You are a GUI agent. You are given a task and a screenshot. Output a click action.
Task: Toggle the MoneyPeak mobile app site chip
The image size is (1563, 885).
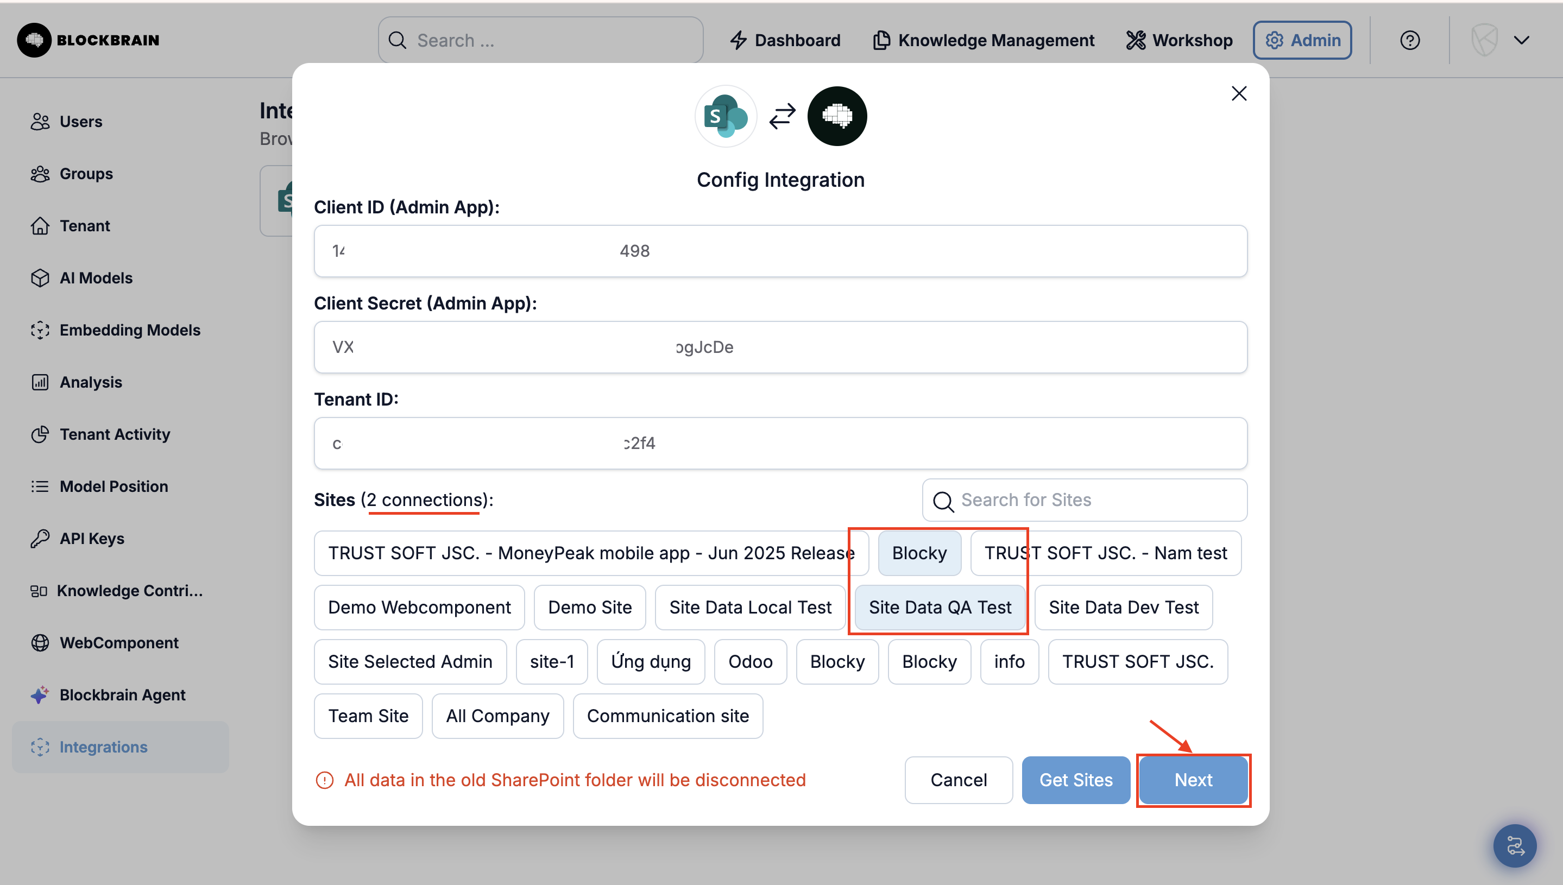[591, 553]
